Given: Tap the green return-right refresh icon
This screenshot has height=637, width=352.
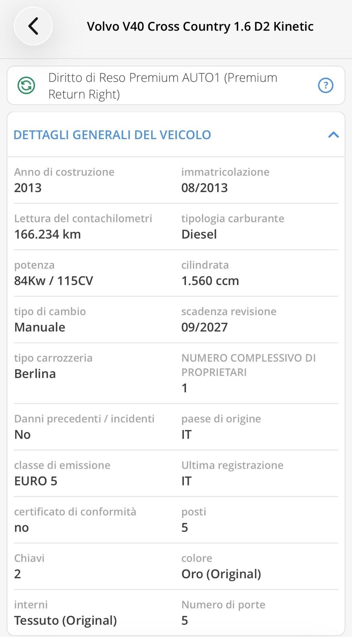Looking at the screenshot, I should (26, 86).
